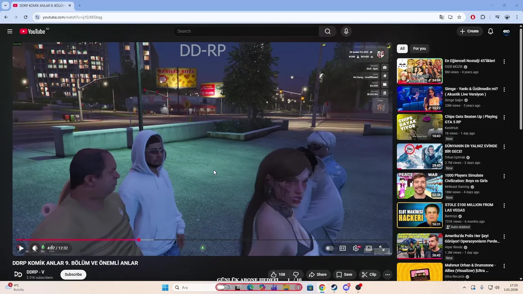Open the player settings gear
The width and height of the screenshot is (523, 294).
pyautogui.click(x=356, y=248)
